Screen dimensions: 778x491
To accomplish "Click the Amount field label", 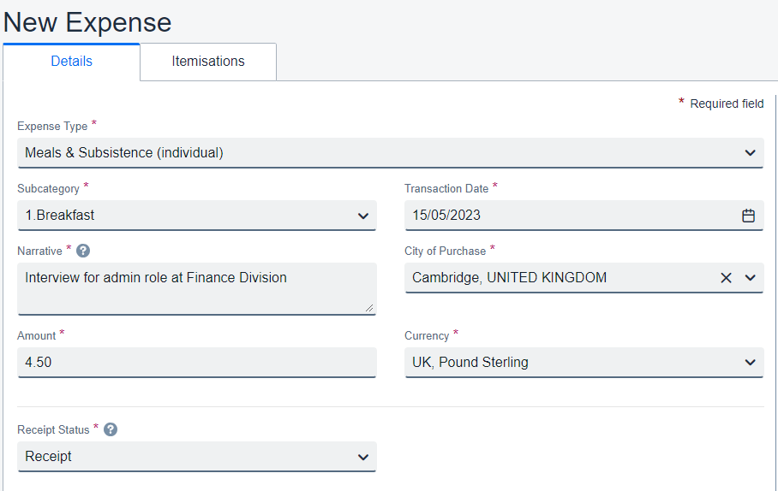I will coord(36,336).
